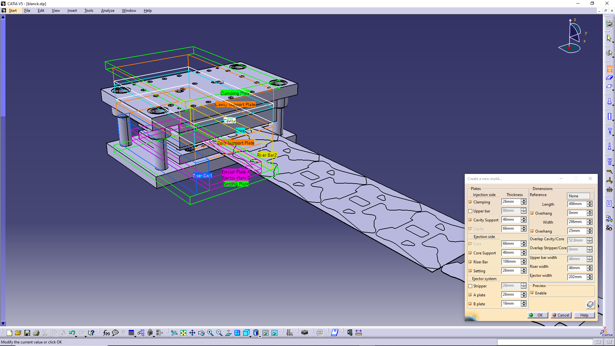Expand the Undo history dropdown arrow
Viewport: 615px width, 346px height.
[x=76, y=336]
